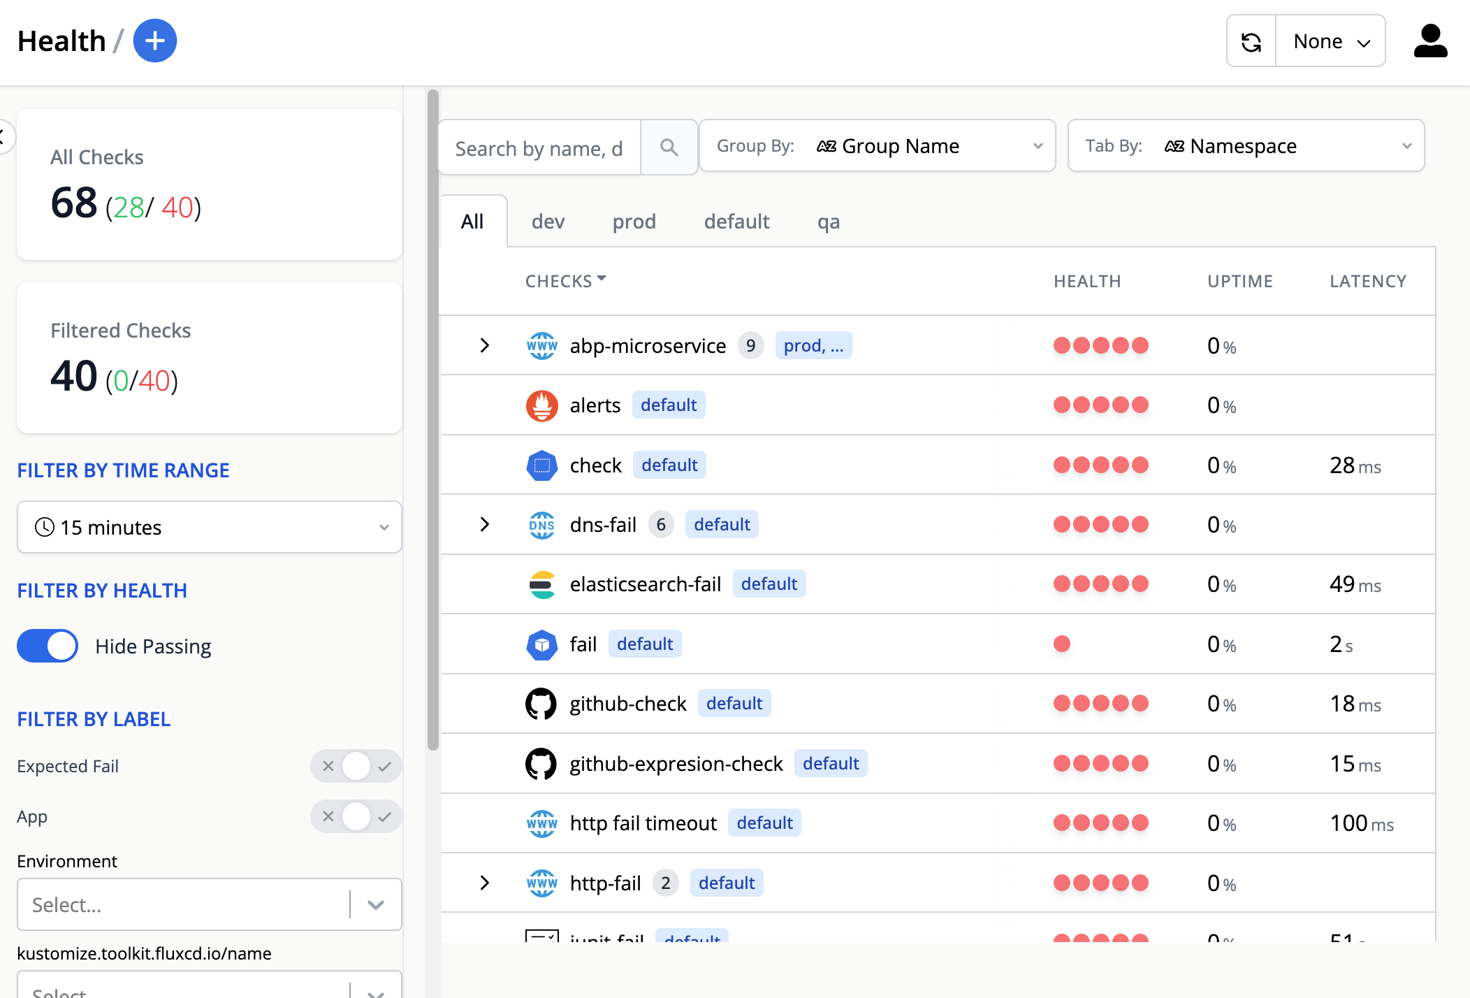Click the GitHub icon for github-check
1470x998 pixels.
click(541, 704)
